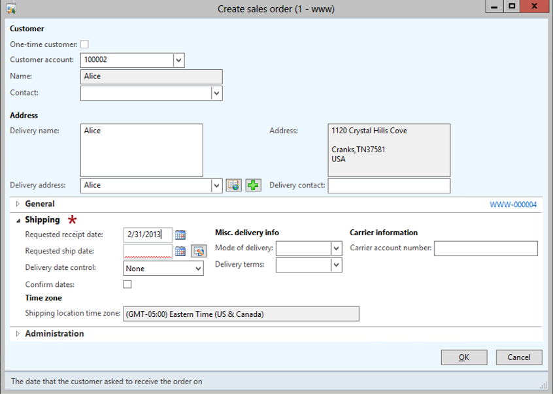Click the green plus add address icon

pyautogui.click(x=253, y=186)
